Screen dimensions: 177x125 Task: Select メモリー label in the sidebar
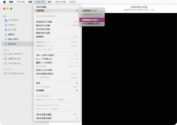(x=12, y=25)
